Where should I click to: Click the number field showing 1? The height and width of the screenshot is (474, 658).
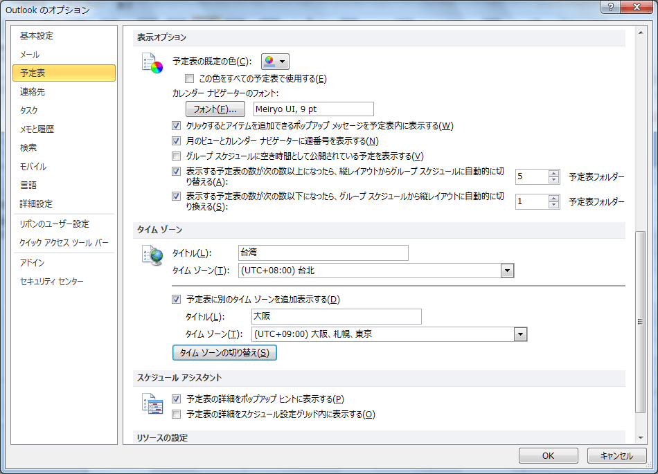532,201
